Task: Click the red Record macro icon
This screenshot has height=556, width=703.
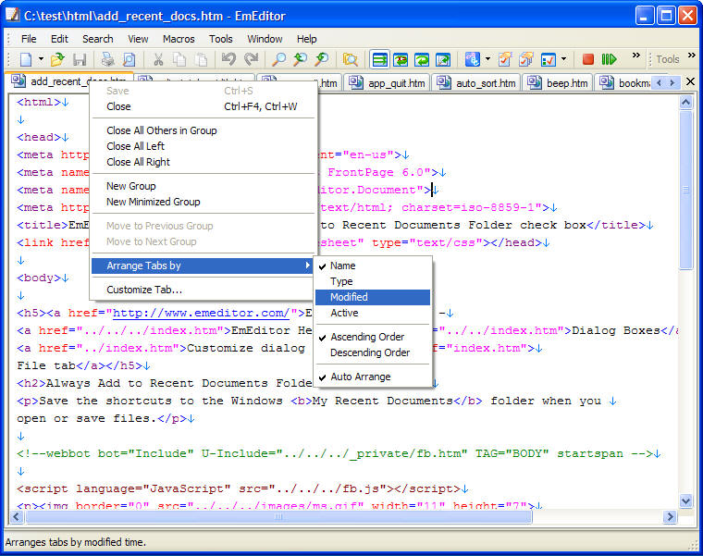Action: pos(587,59)
